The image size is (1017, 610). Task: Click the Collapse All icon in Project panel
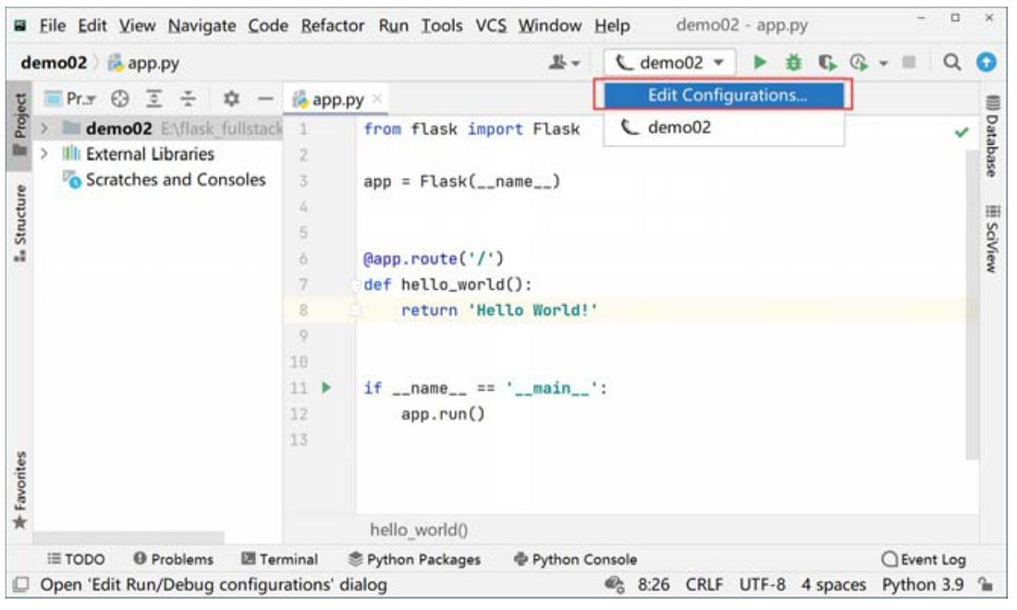[188, 98]
